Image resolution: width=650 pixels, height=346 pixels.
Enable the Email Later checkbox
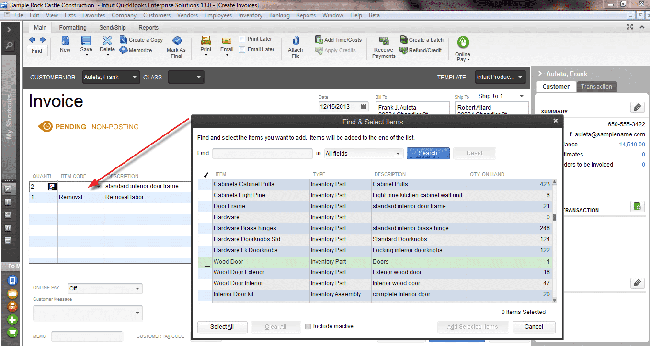pyautogui.click(x=242, y=49)
